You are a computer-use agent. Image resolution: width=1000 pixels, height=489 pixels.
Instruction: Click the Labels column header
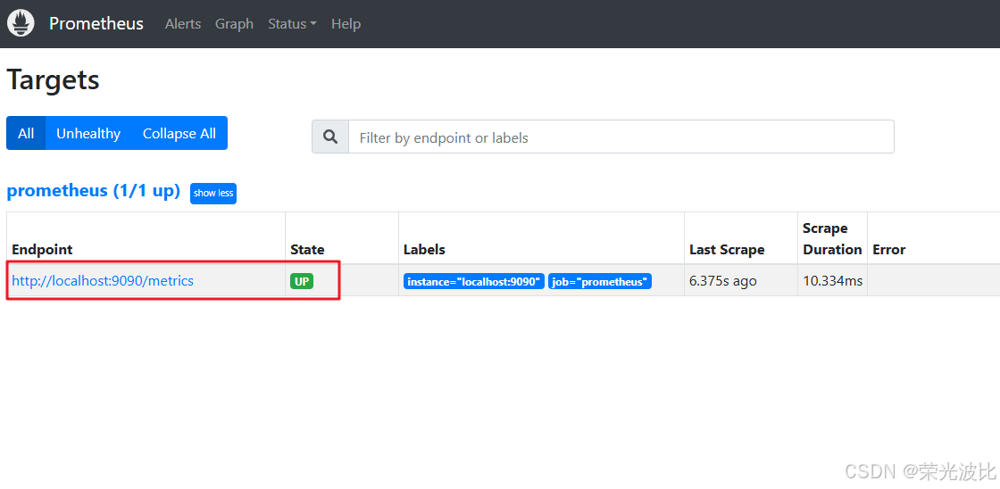tap(424, 249)
